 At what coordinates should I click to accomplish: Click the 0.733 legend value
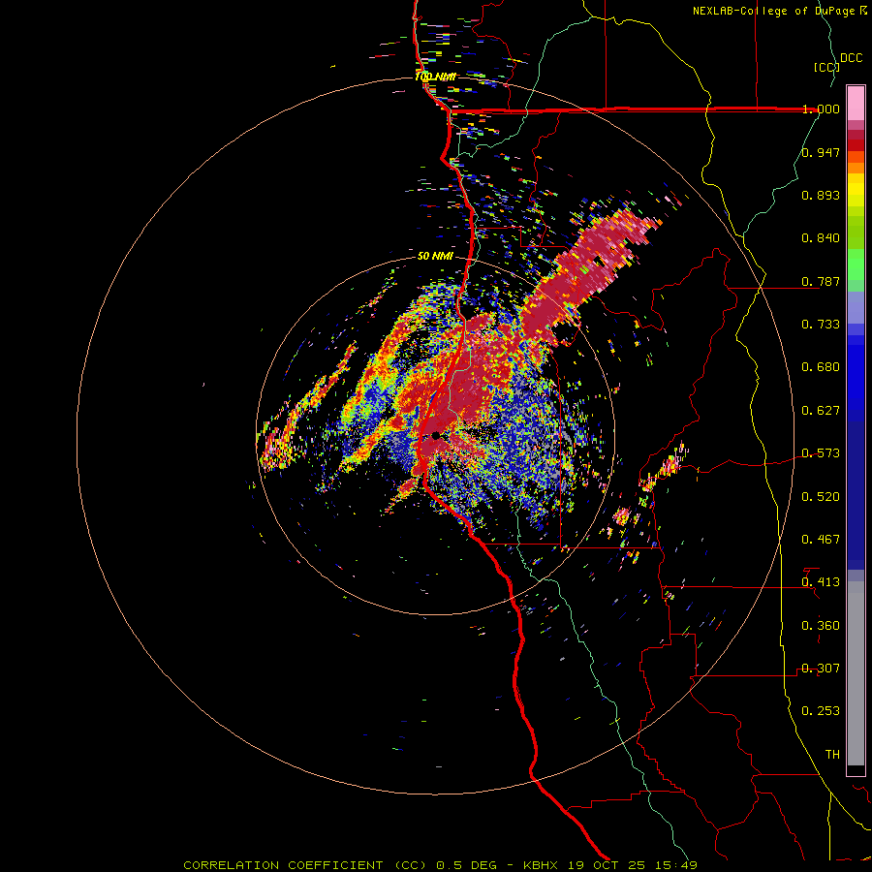(821, 325)
